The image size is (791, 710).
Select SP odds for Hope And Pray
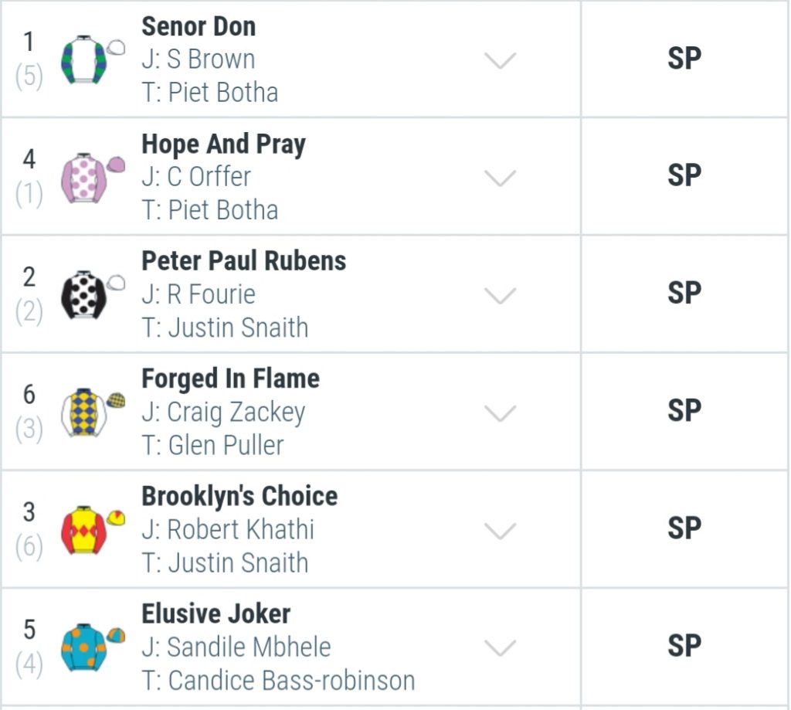pos(684,176)
